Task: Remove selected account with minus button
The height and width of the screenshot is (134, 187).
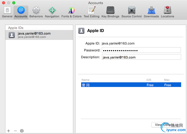Action: point(15,131)
